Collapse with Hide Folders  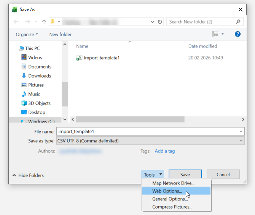click(x=28, y=175)
